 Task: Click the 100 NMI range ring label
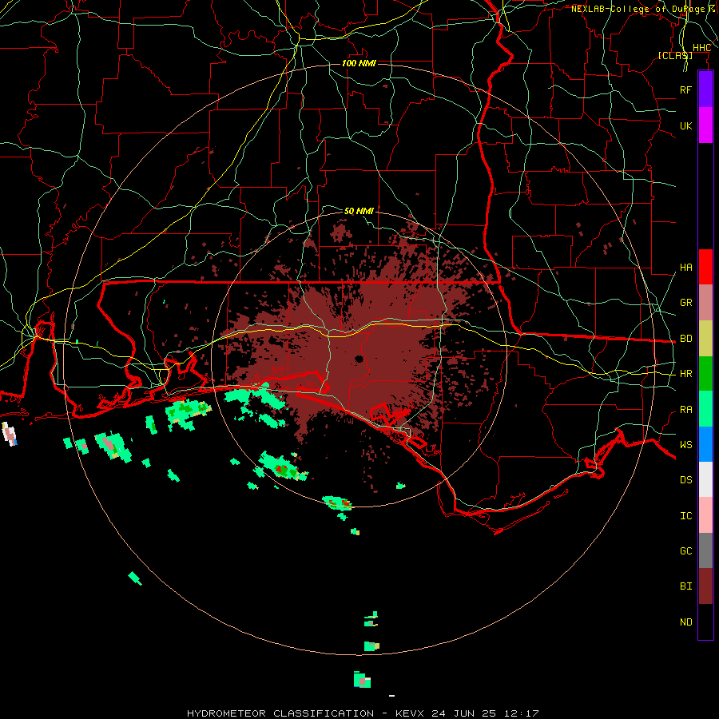pos(359,63)
